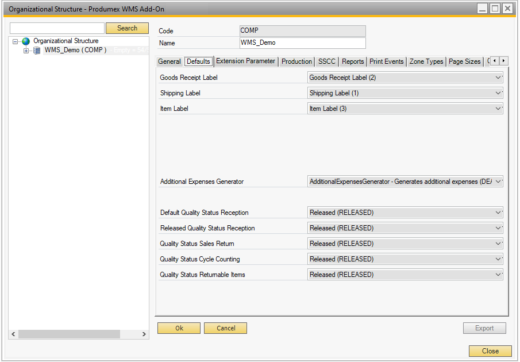
Task: Click the Organizational Structure globe icon
Action: (x=26, y=41)
